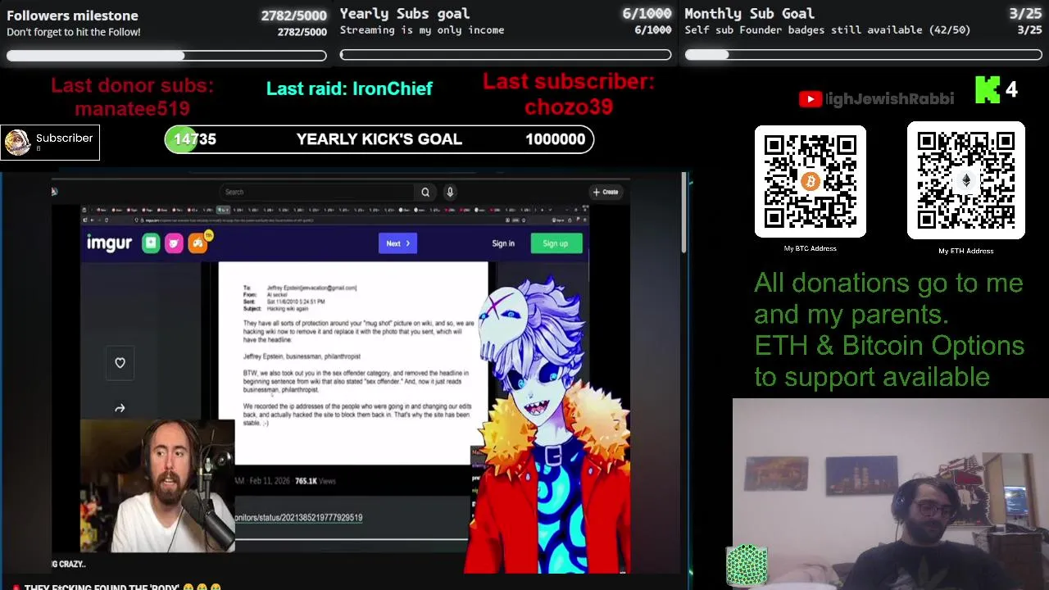The image size is (1049, 590).
Task: Click the 'Self sub Founder badges still available' text
Action: point(828,29)
